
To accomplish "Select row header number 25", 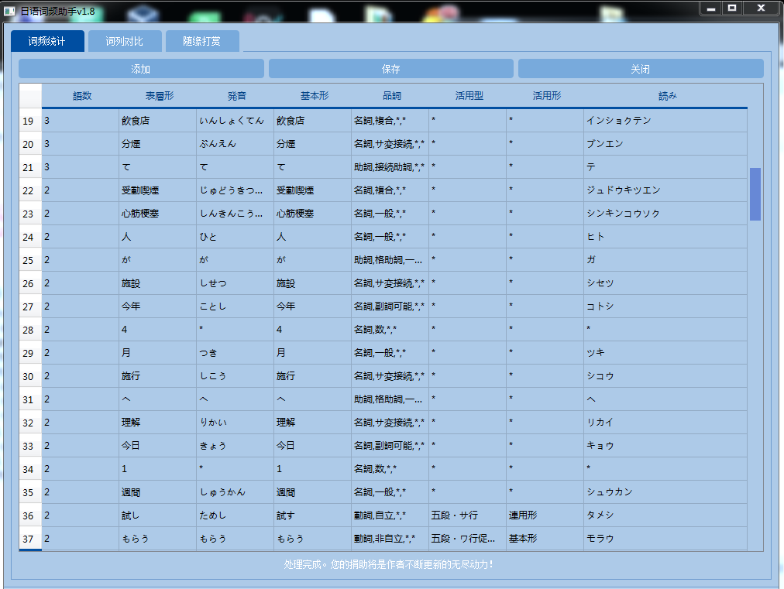I will [x=30, y=260].
